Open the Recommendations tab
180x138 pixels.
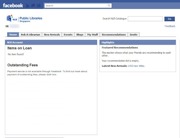[x=114, y=35]
